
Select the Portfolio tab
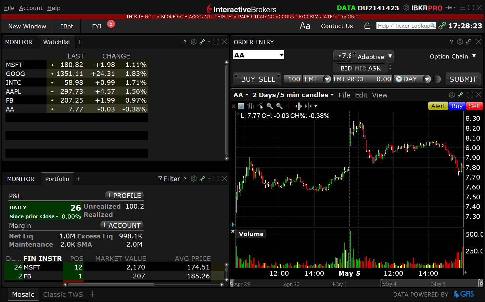click(x=57, y=179)
